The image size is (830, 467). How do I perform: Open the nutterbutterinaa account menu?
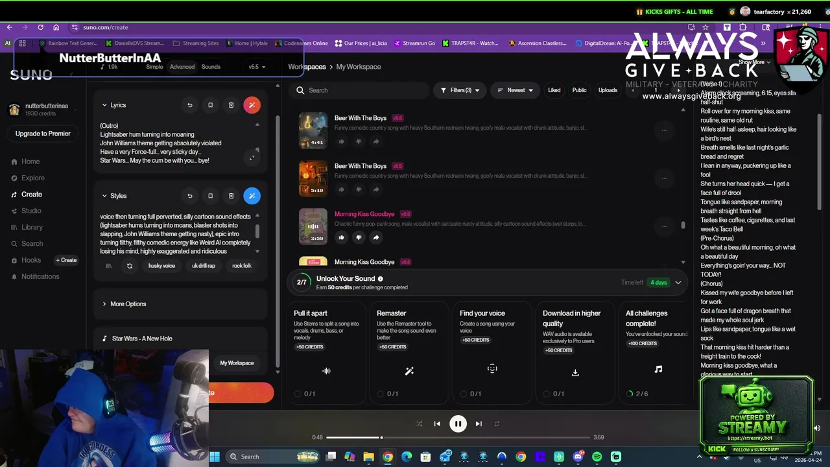[41, 110]
